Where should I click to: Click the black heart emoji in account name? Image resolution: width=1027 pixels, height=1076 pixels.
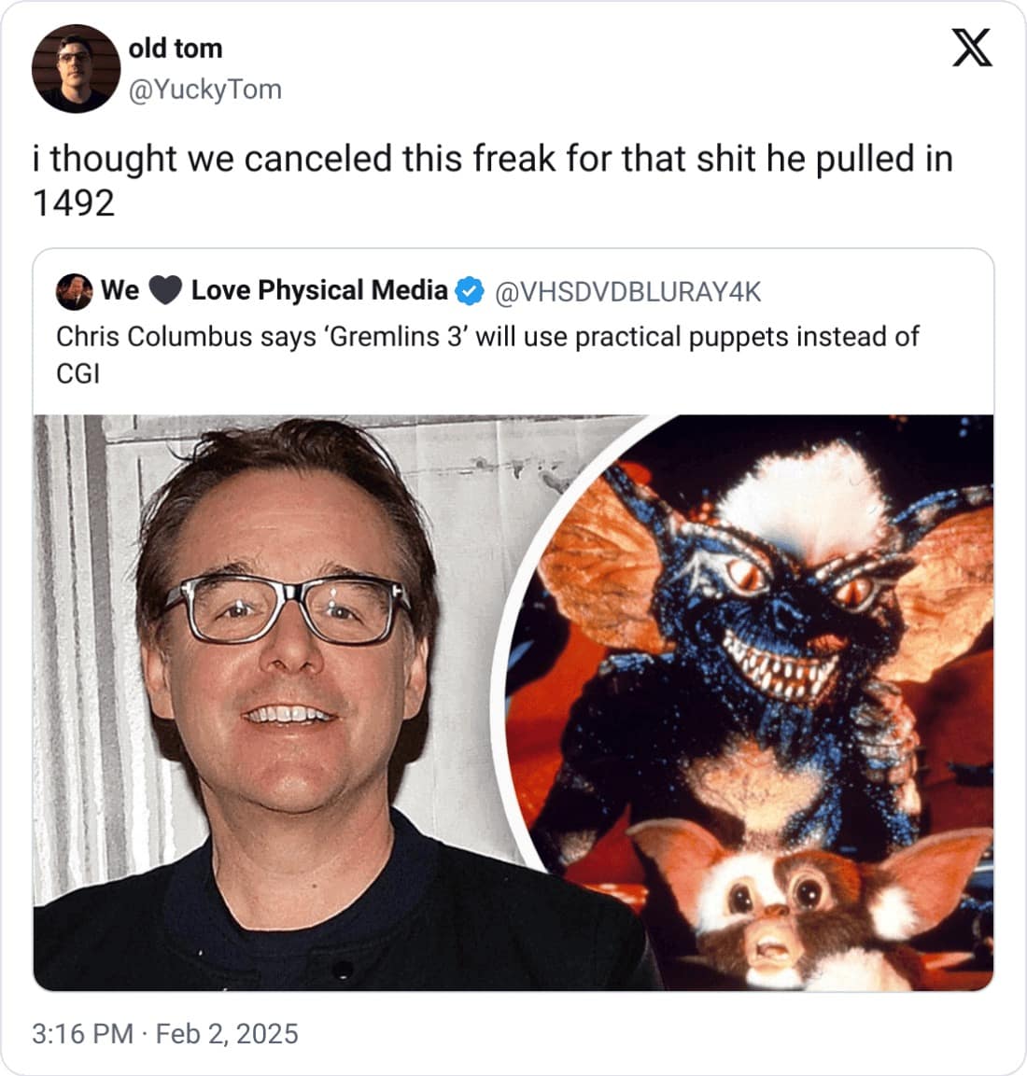click(x=164, y=291)
